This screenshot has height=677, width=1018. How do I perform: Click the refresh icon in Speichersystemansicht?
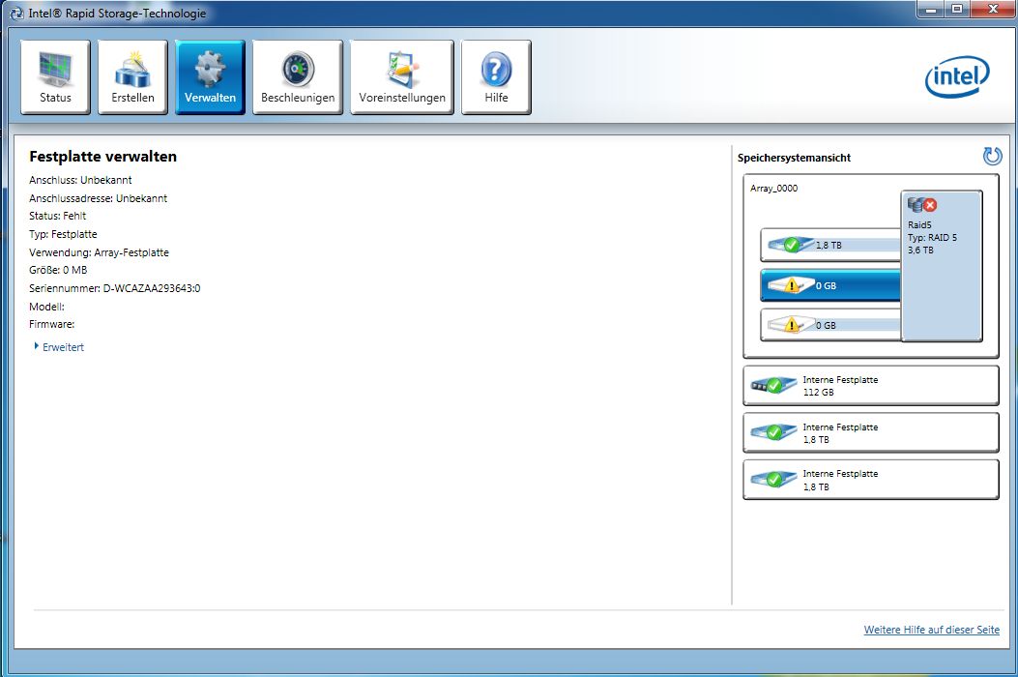[x=992, y=156]
